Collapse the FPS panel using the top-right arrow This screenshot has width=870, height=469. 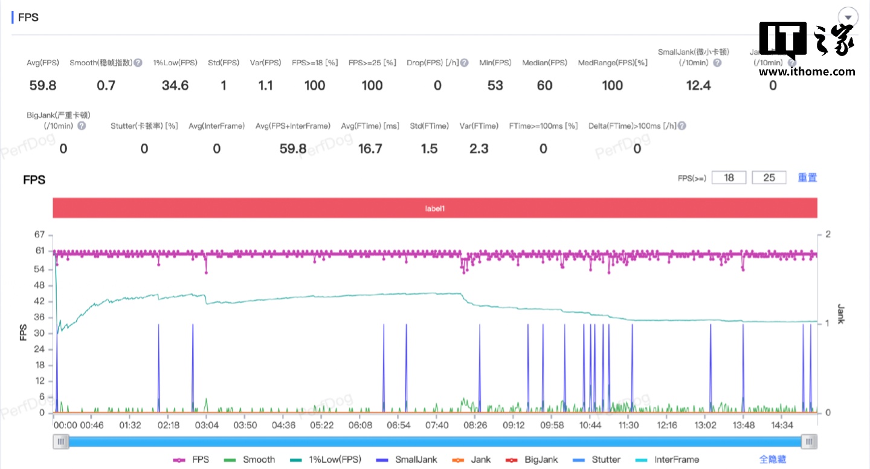pos(848,17)
